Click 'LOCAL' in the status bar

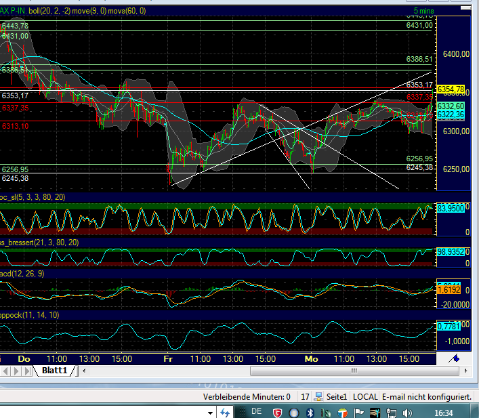click(365, 397)
